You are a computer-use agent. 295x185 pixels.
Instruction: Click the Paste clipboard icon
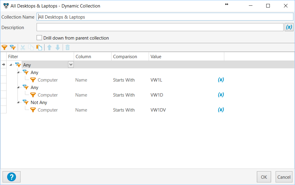[39, 47]
